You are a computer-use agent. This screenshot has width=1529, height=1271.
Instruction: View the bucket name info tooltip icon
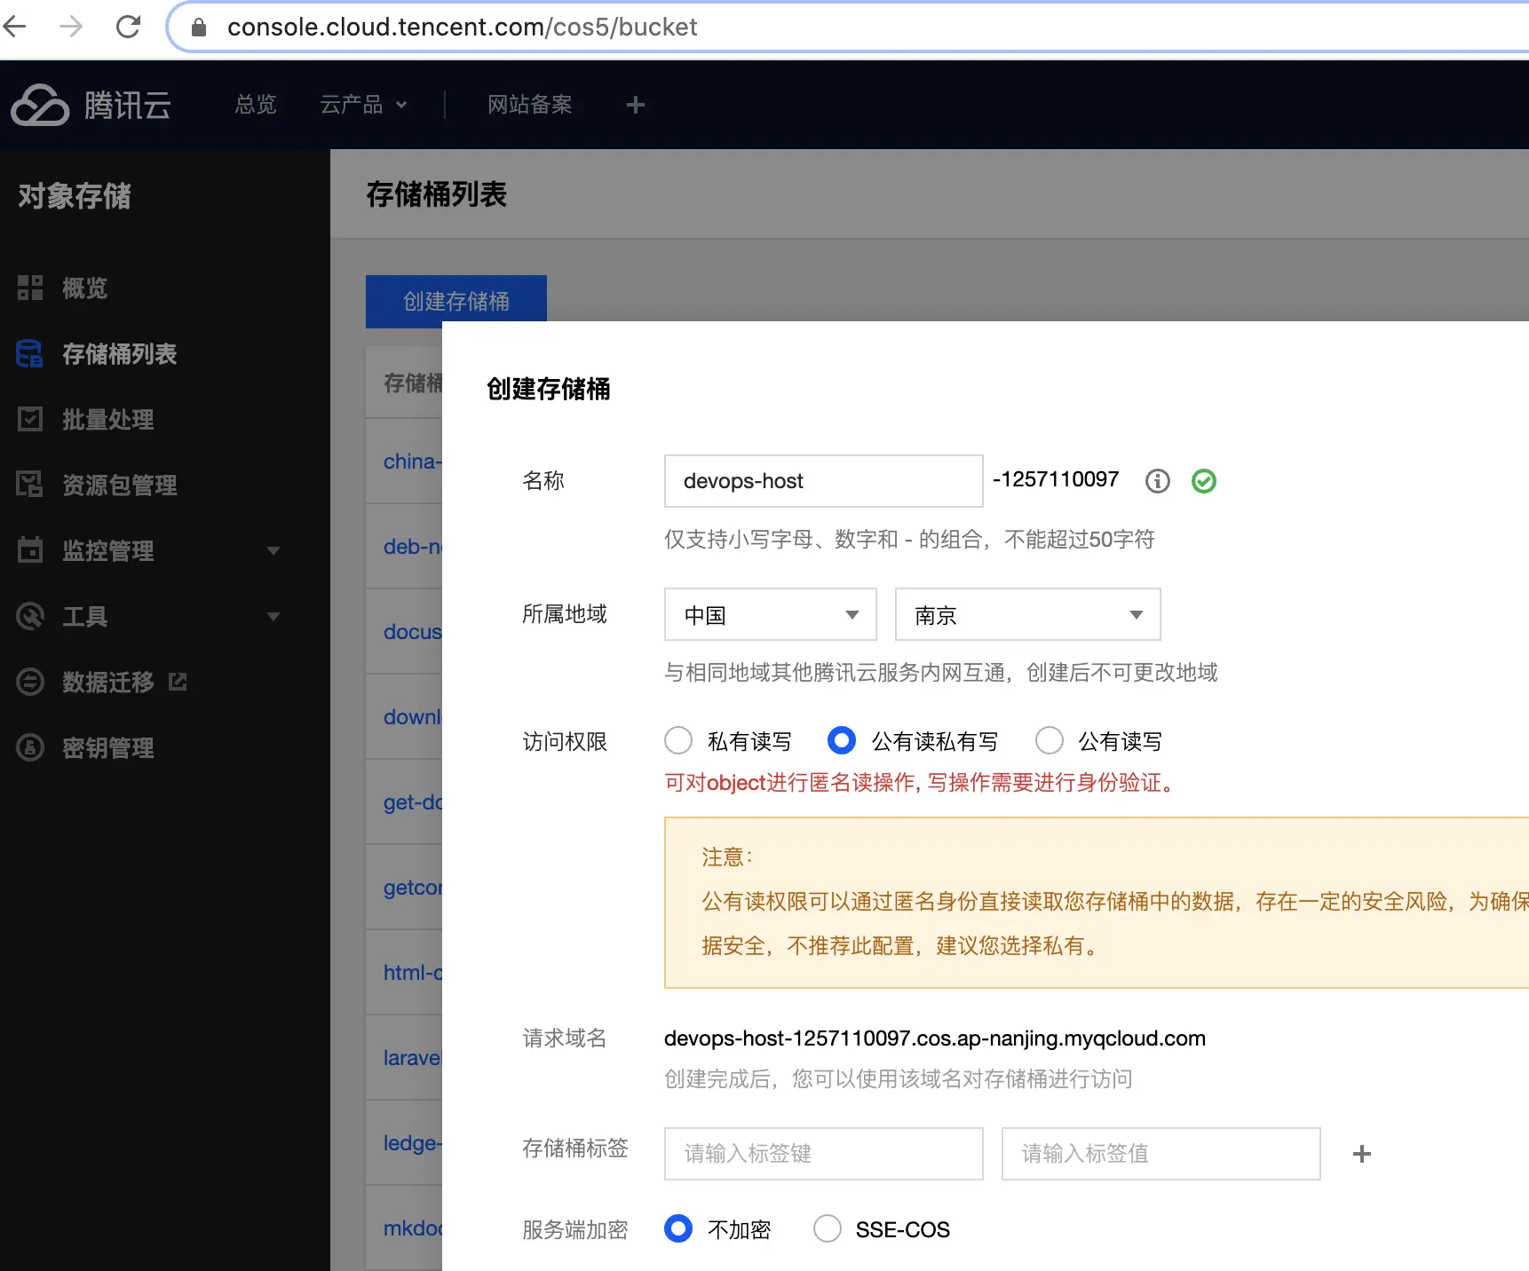(x=1157, y=481)
